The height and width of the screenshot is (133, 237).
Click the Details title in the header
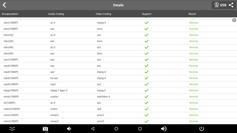(118, 5)
